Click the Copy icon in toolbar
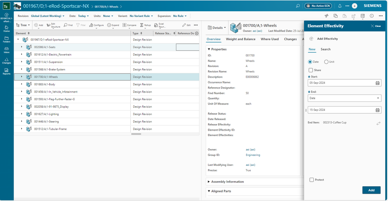Viewport: 388px width, 201px height. (336, 16)
